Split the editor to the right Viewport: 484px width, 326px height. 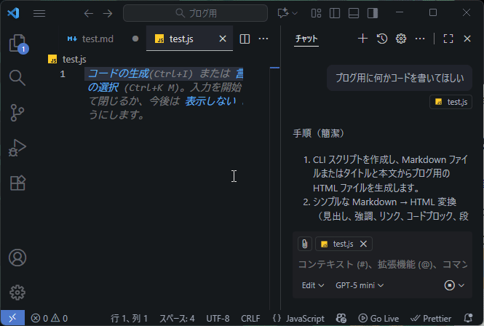pyautogui.click(x=245, y=39)
